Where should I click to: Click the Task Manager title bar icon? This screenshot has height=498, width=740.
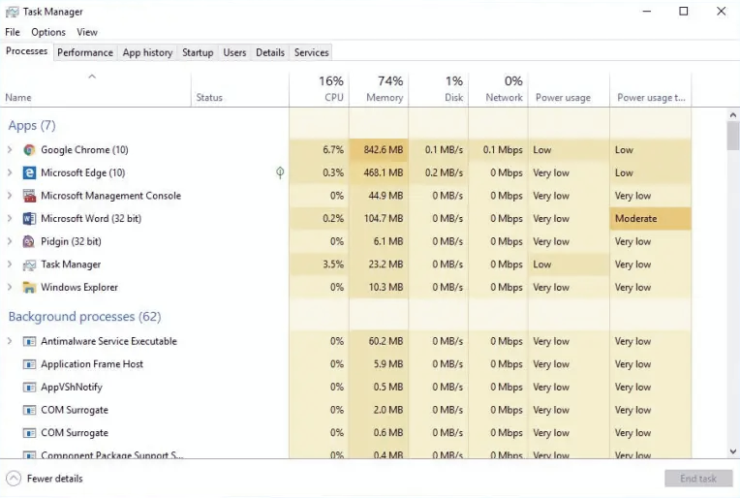[x=13, y=12]
